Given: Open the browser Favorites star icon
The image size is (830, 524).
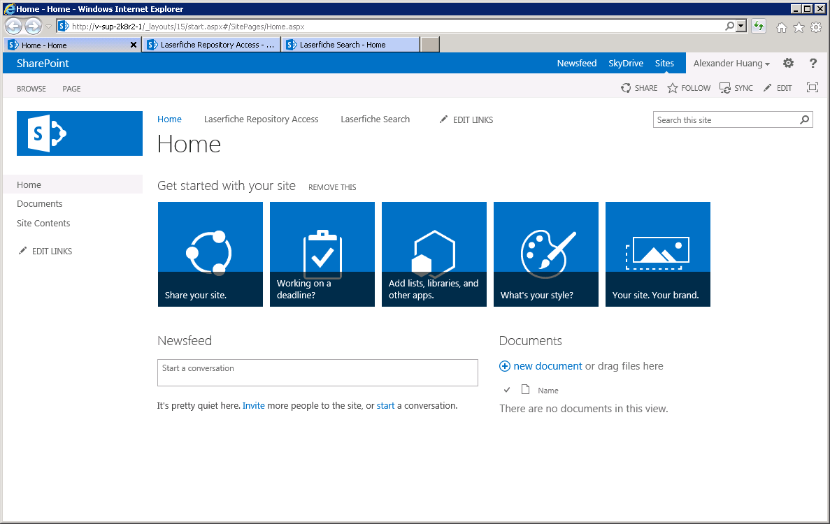Looking at the screenshot, I should (799, 27).
